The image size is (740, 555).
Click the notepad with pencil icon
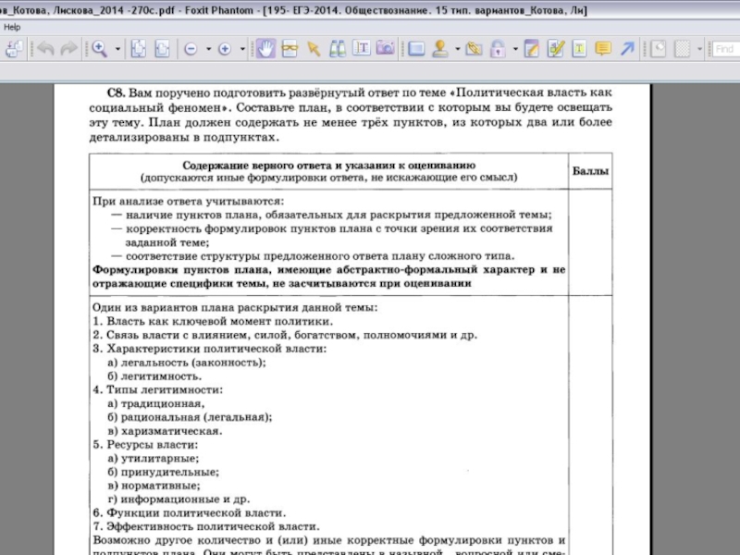[531, 49]
